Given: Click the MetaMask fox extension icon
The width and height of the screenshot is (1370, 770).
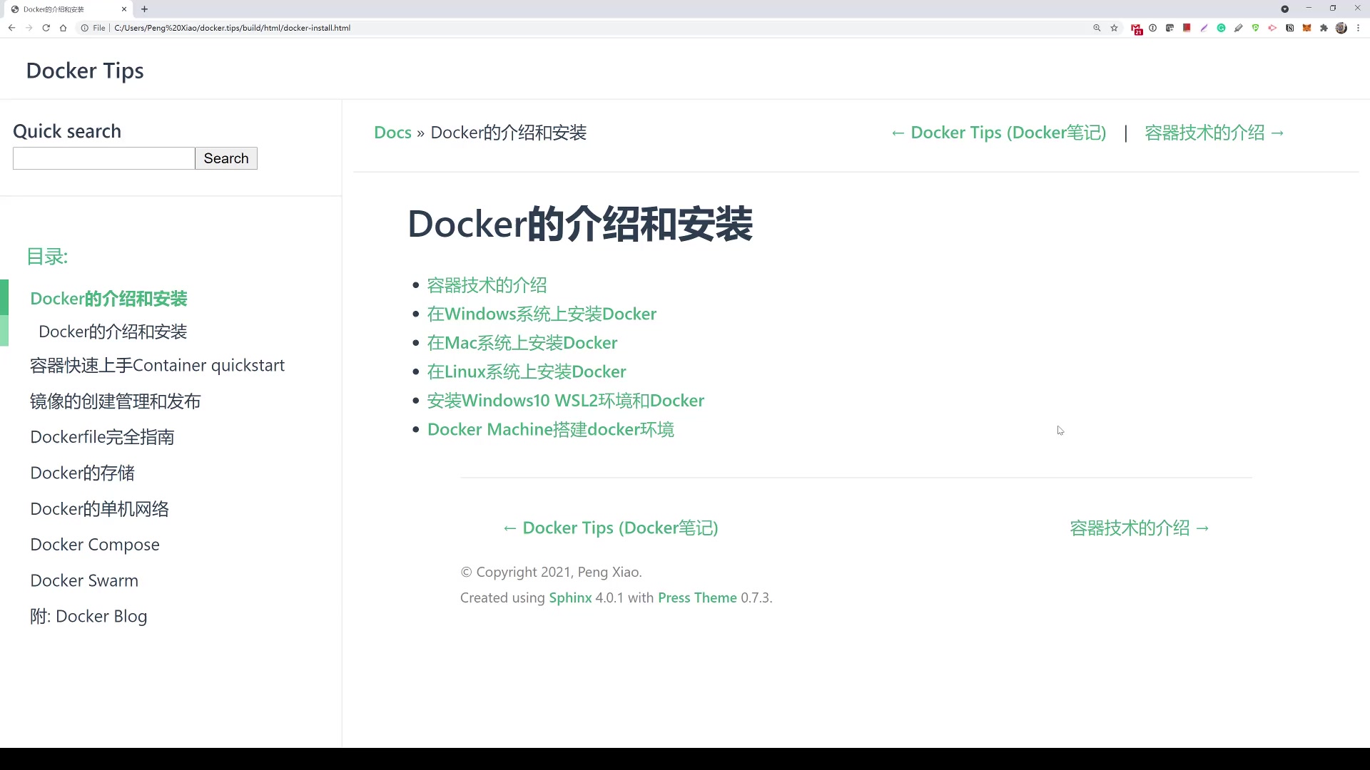Looking at the screenshot, I should tap(1307, 28).
